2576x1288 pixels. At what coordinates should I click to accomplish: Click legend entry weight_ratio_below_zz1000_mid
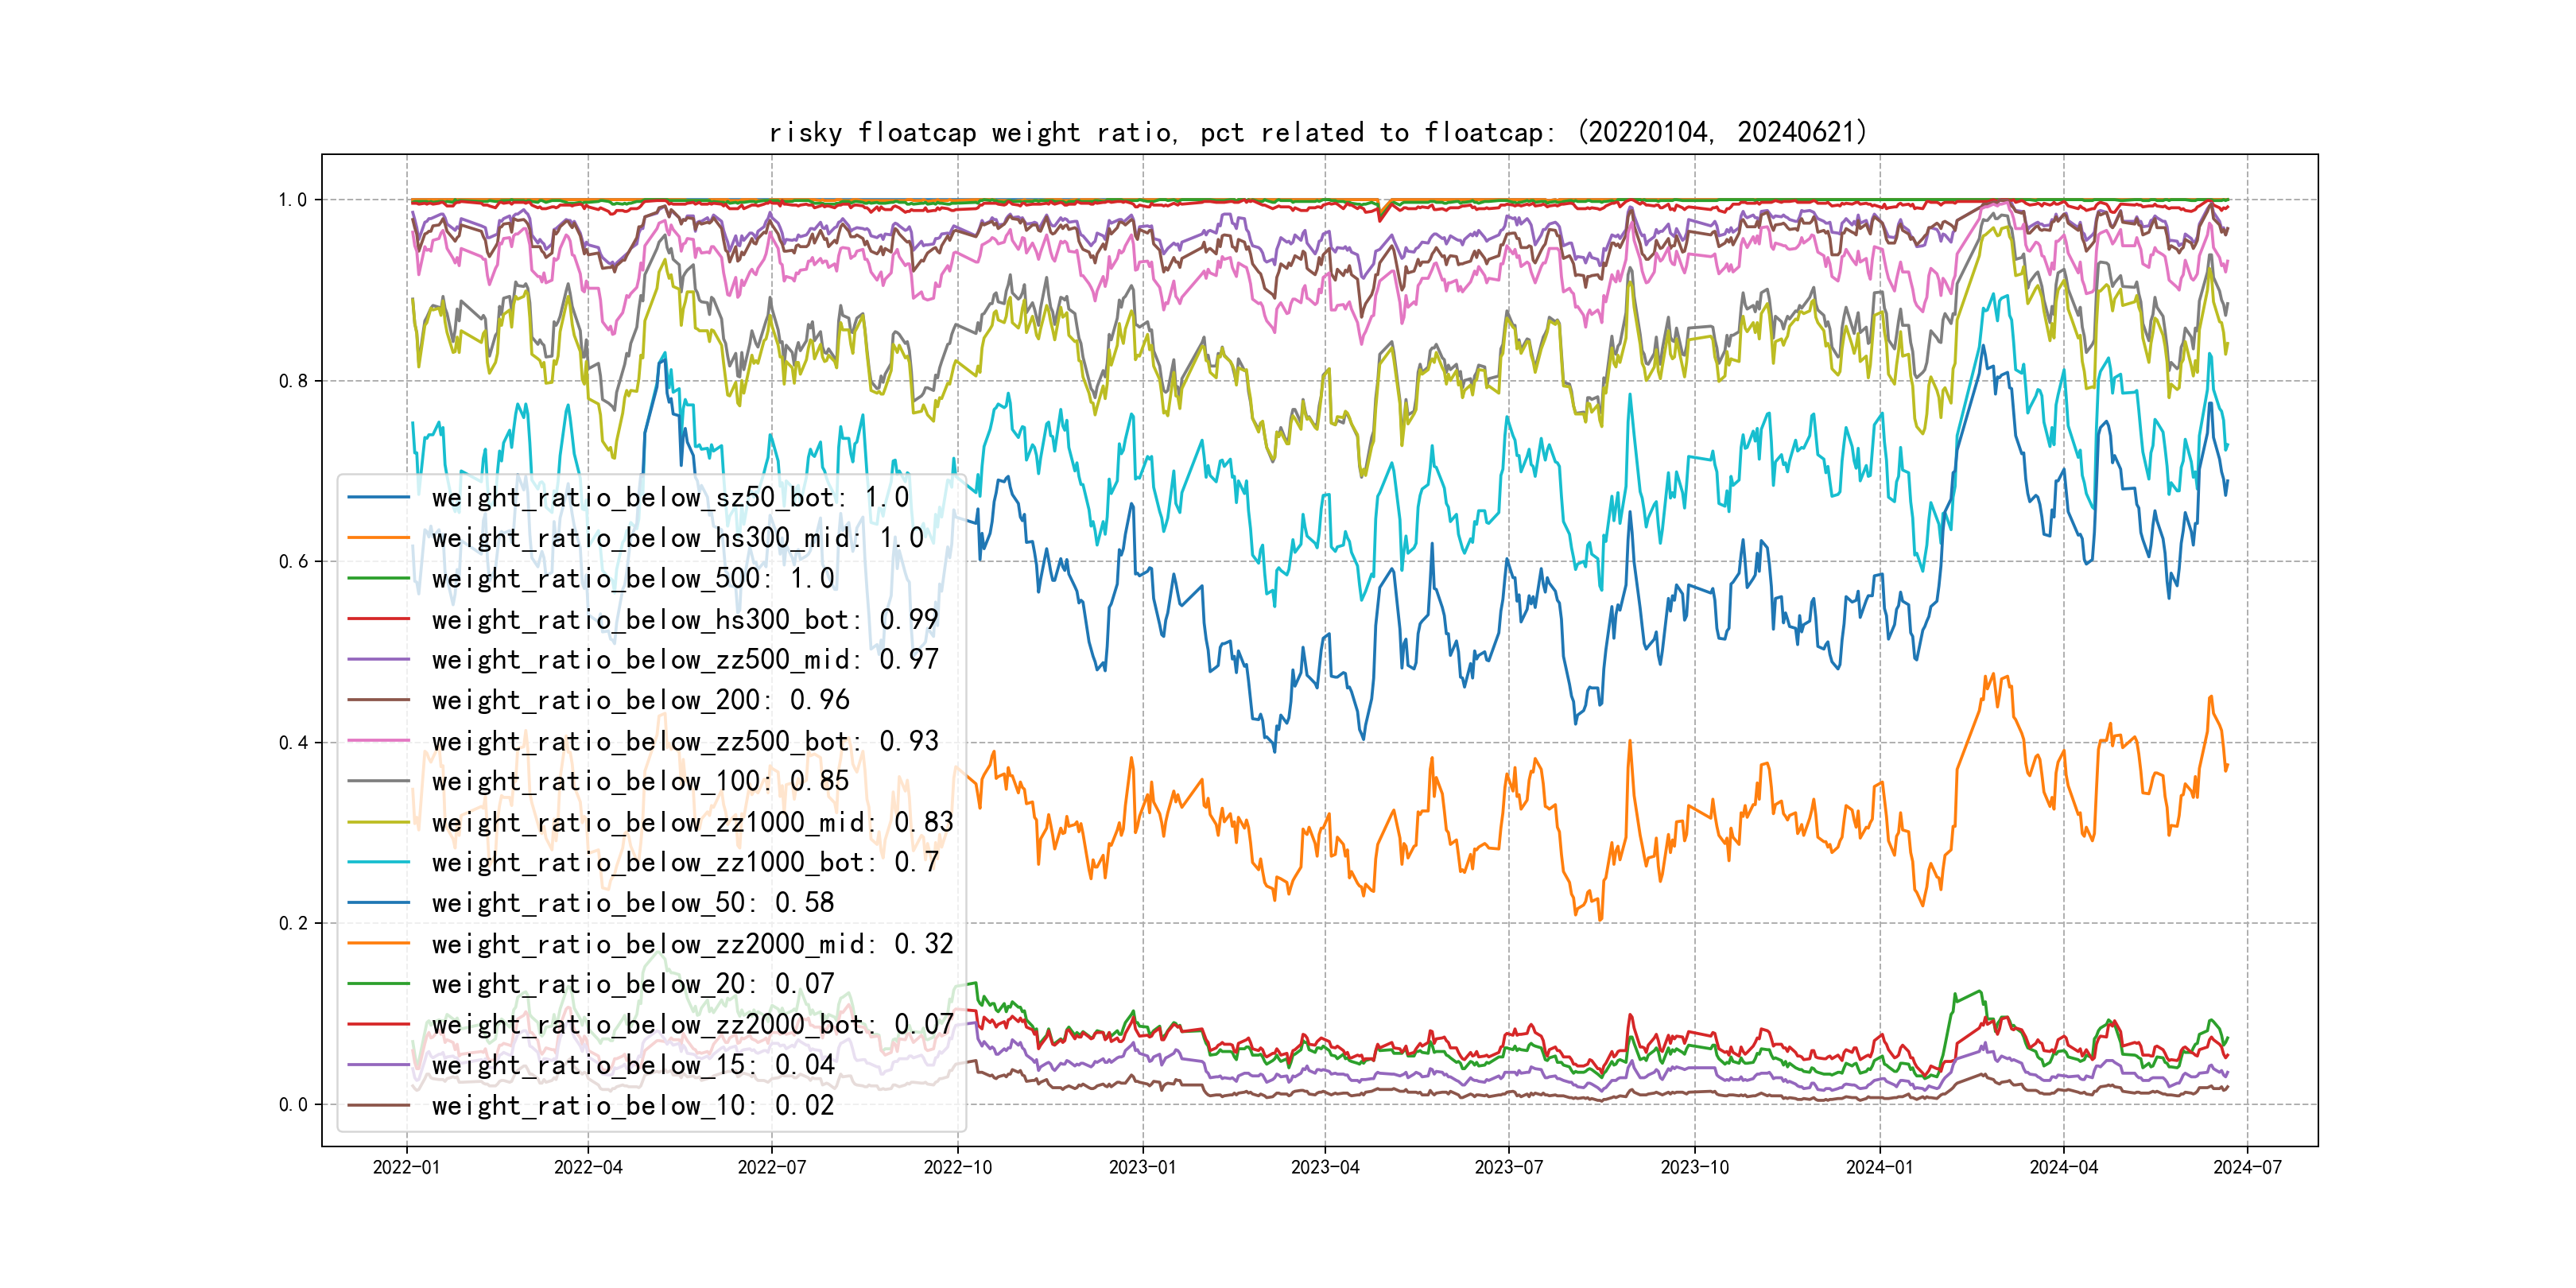(x=692, y=822)
